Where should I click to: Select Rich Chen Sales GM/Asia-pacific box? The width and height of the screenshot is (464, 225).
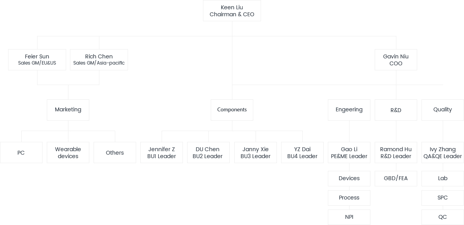(99, 60)
